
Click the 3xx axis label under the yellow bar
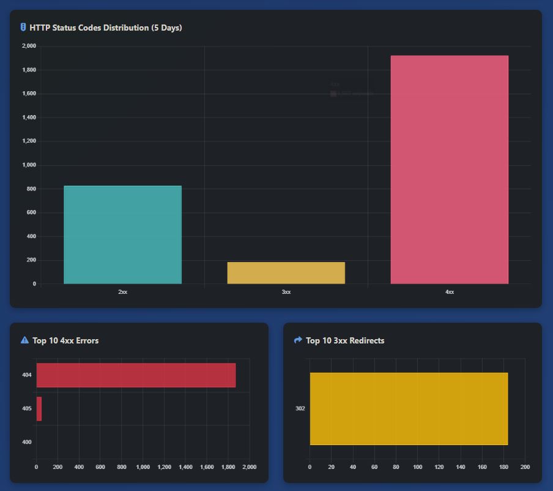point(286,292)
